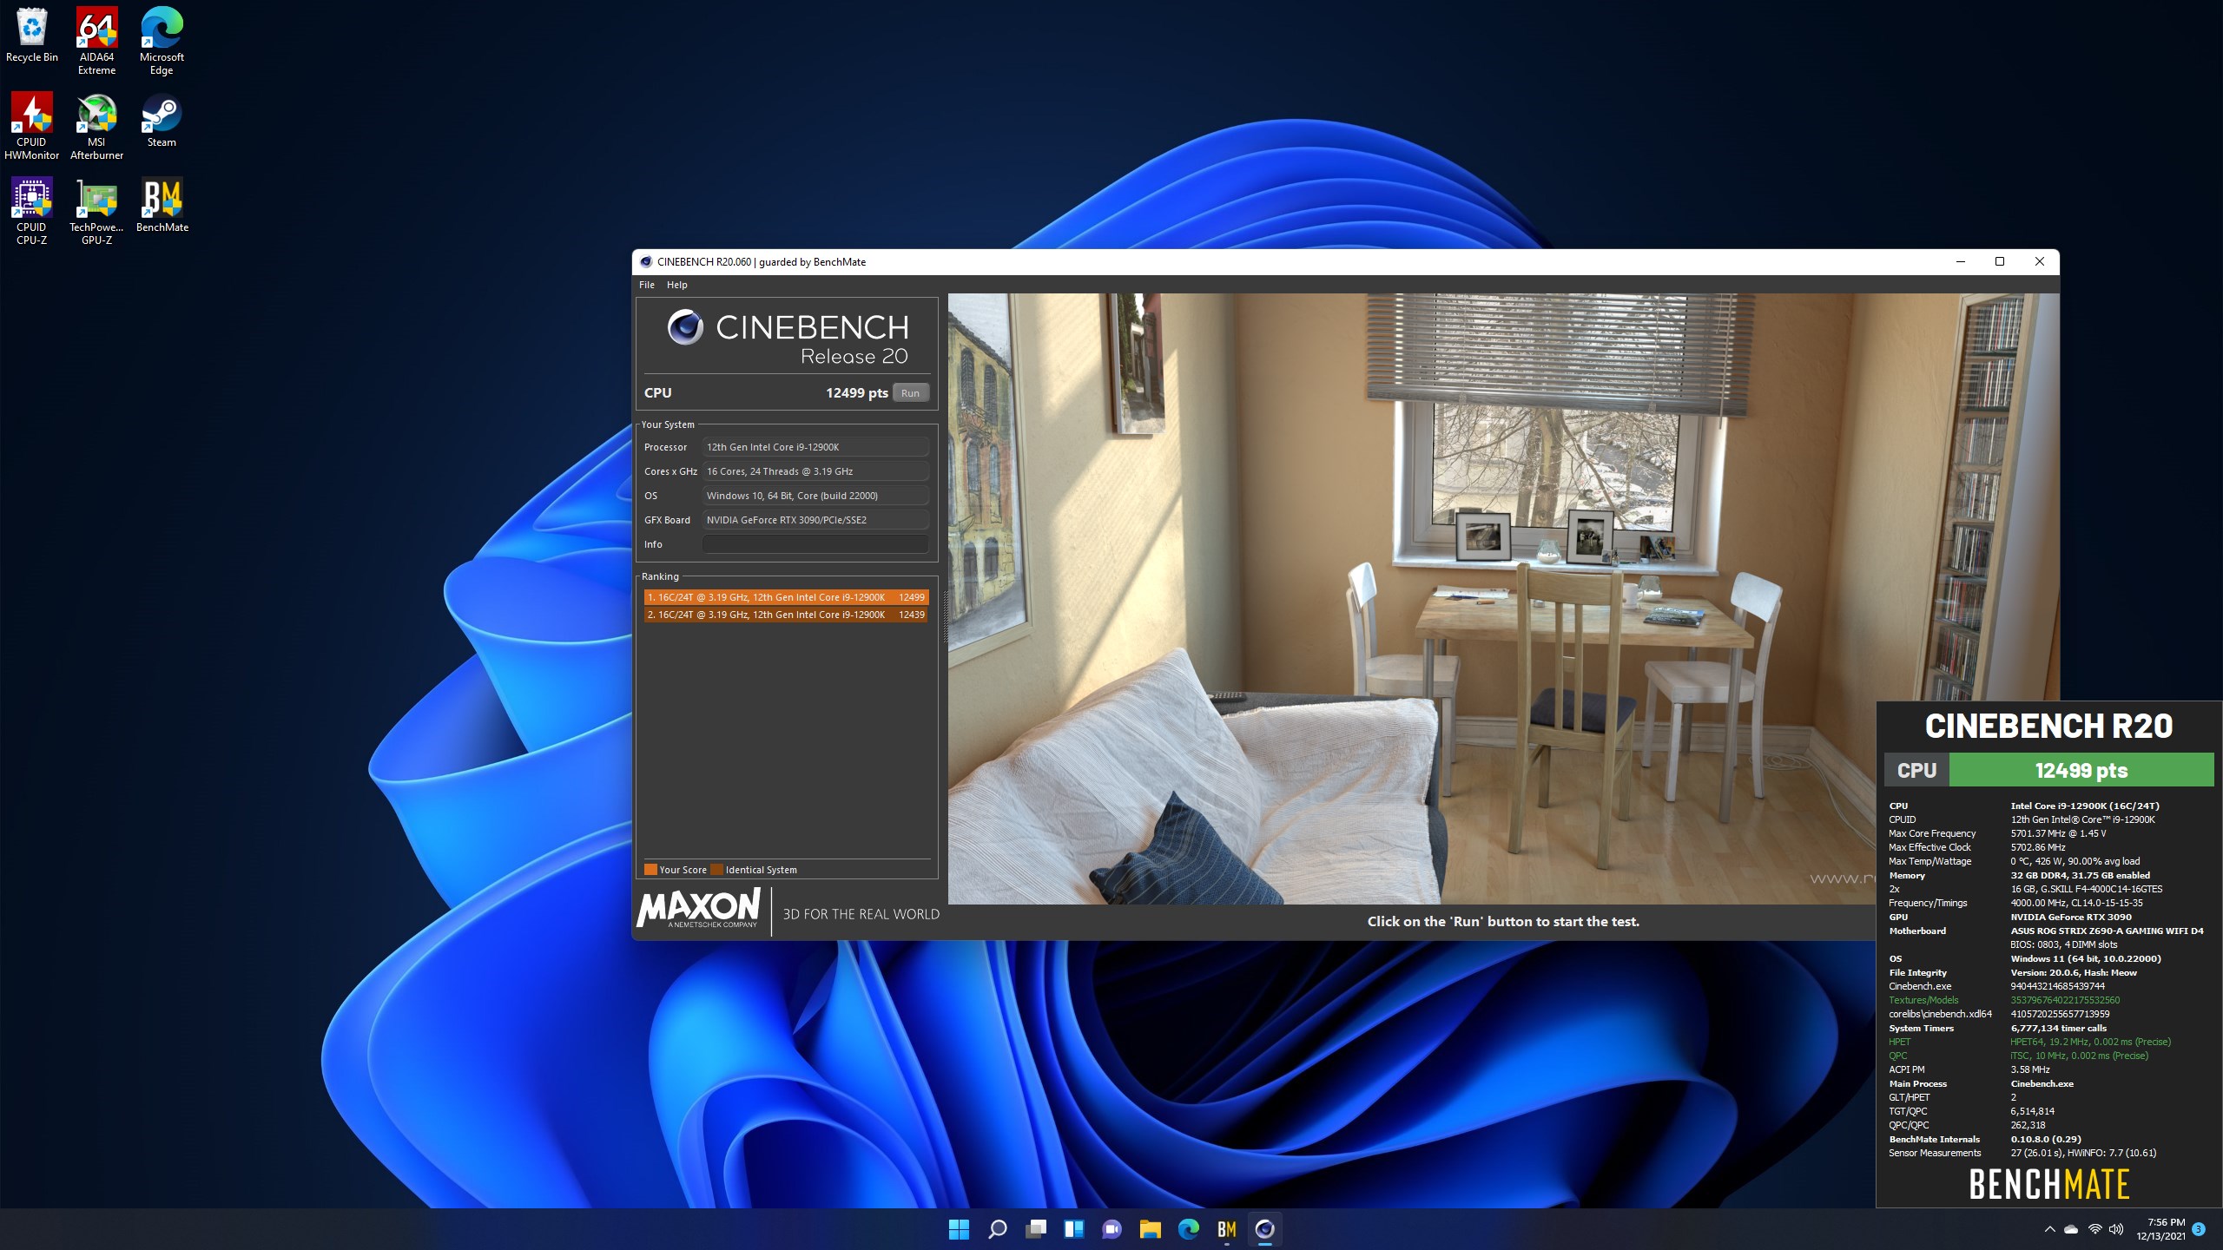The height and width of the screenshot is (1250, 2223).
Task: Select ranking entry scoring 12499
Action: click(x=786, y=597)
